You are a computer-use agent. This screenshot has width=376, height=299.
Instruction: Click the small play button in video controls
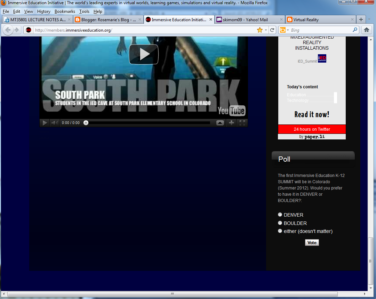tap(45, 123)
